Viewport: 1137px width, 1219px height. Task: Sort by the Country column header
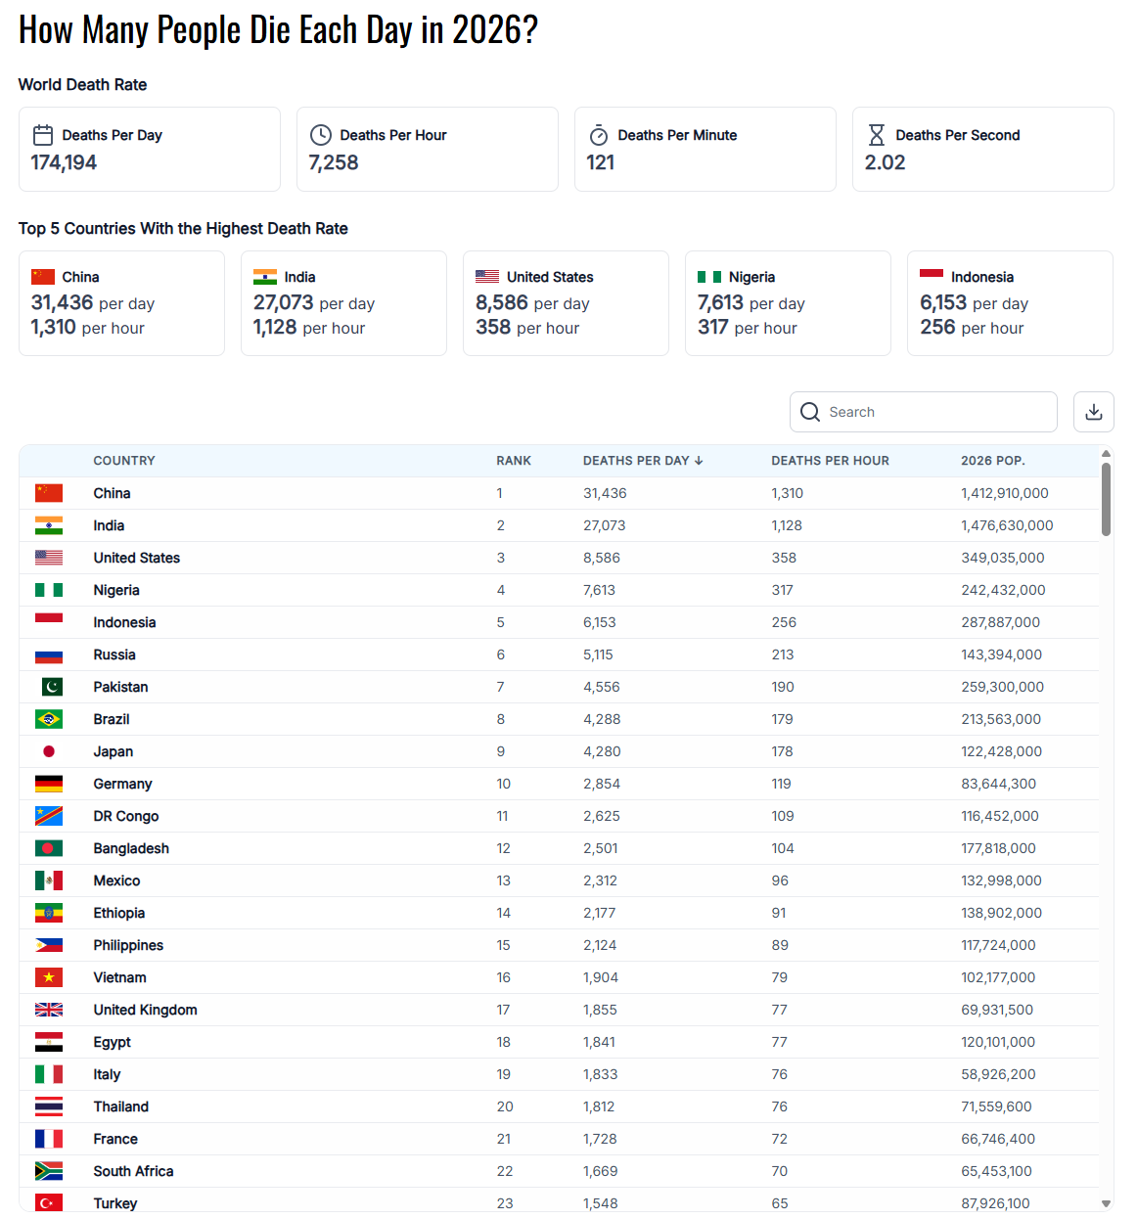pyautogui.click(x=124, y=461)
